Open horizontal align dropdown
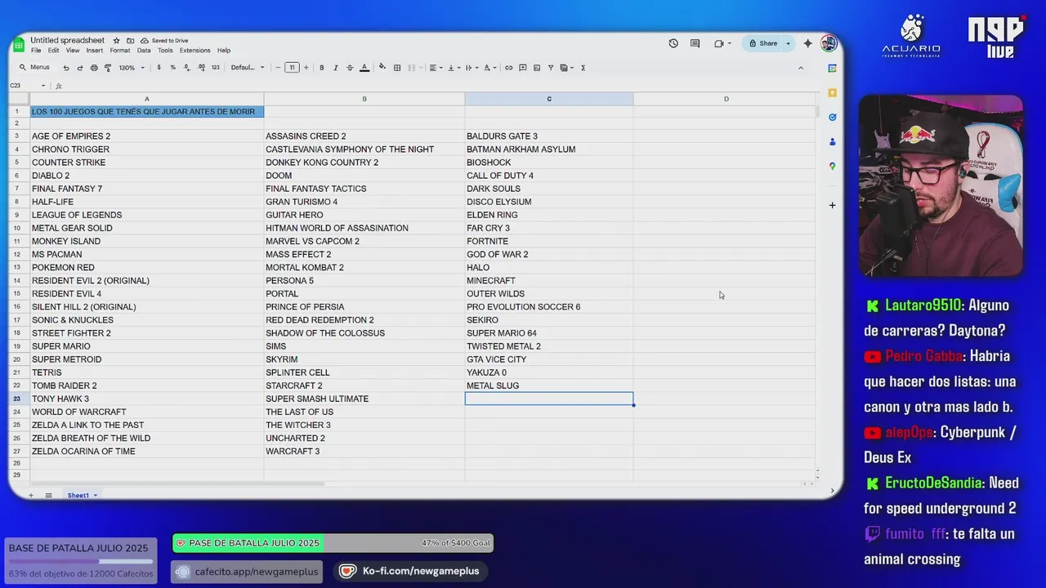Image resolution: width=1046 pixels, height=588 pixels. pyautogui.click(x=436, y=68)
